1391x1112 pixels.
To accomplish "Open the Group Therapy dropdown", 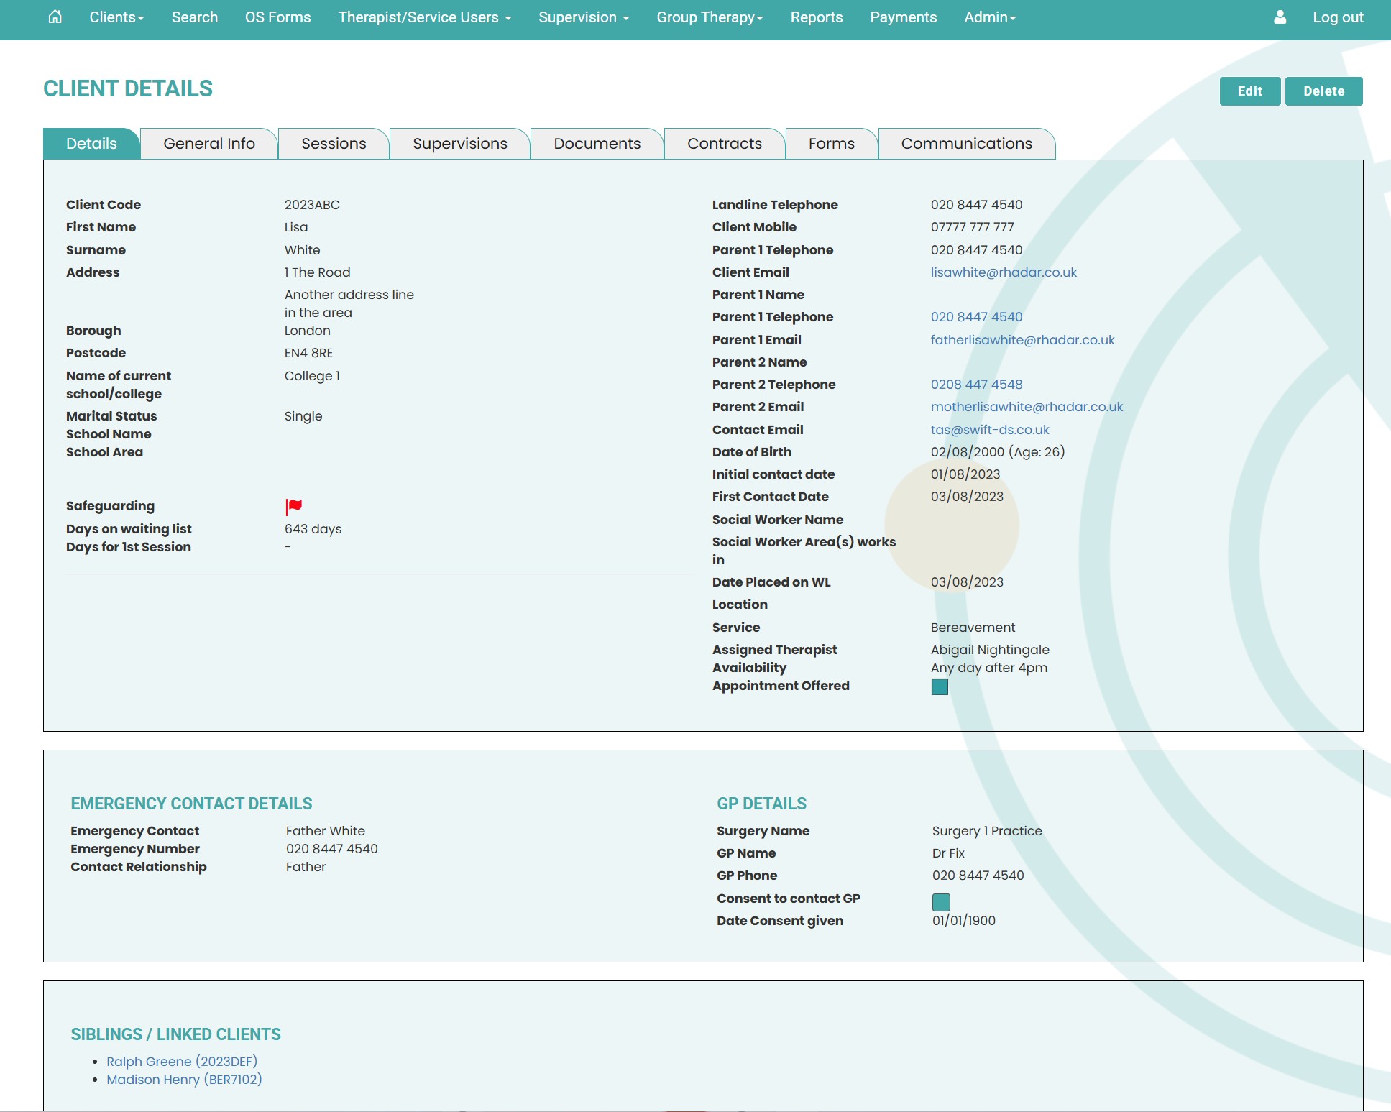I will (x=710, y=17).
